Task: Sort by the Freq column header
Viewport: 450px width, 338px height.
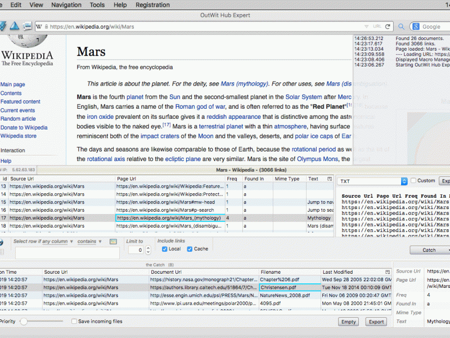Action: [233, 179]
